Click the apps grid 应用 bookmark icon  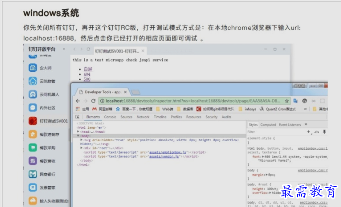tap(77, 109)
